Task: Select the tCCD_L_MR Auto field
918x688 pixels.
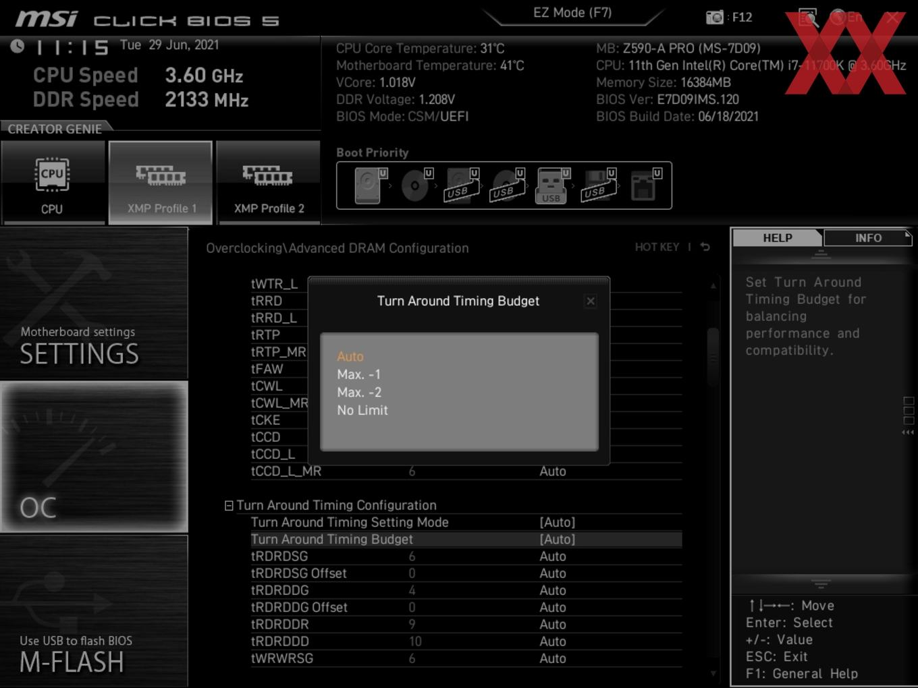Action: click(x=553, y=471)
